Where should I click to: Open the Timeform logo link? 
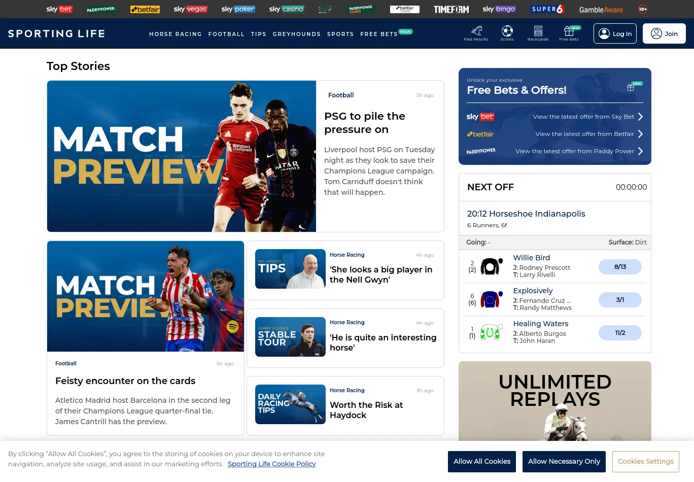click(x=451, y=9)
